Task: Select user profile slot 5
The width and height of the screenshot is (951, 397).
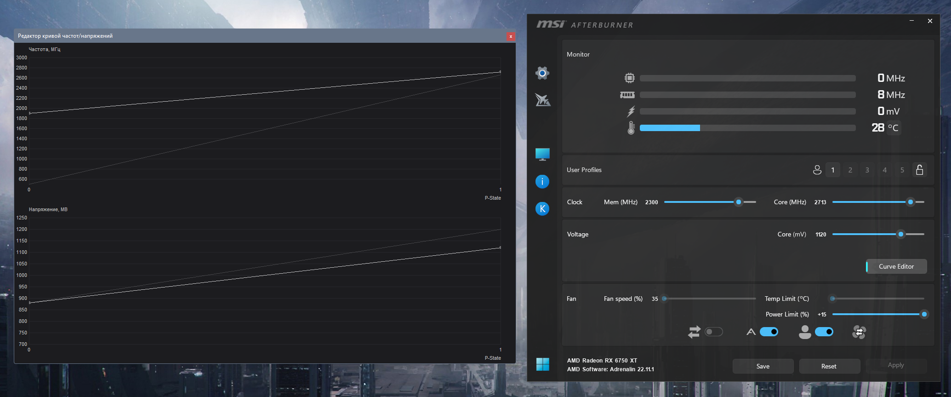Action: (902, 170)
